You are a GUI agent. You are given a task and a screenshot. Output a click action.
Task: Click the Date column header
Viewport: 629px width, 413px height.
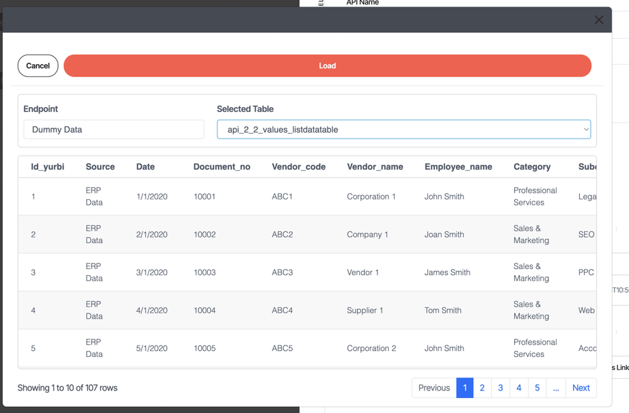pyautogui.click(x=145, y=167)
